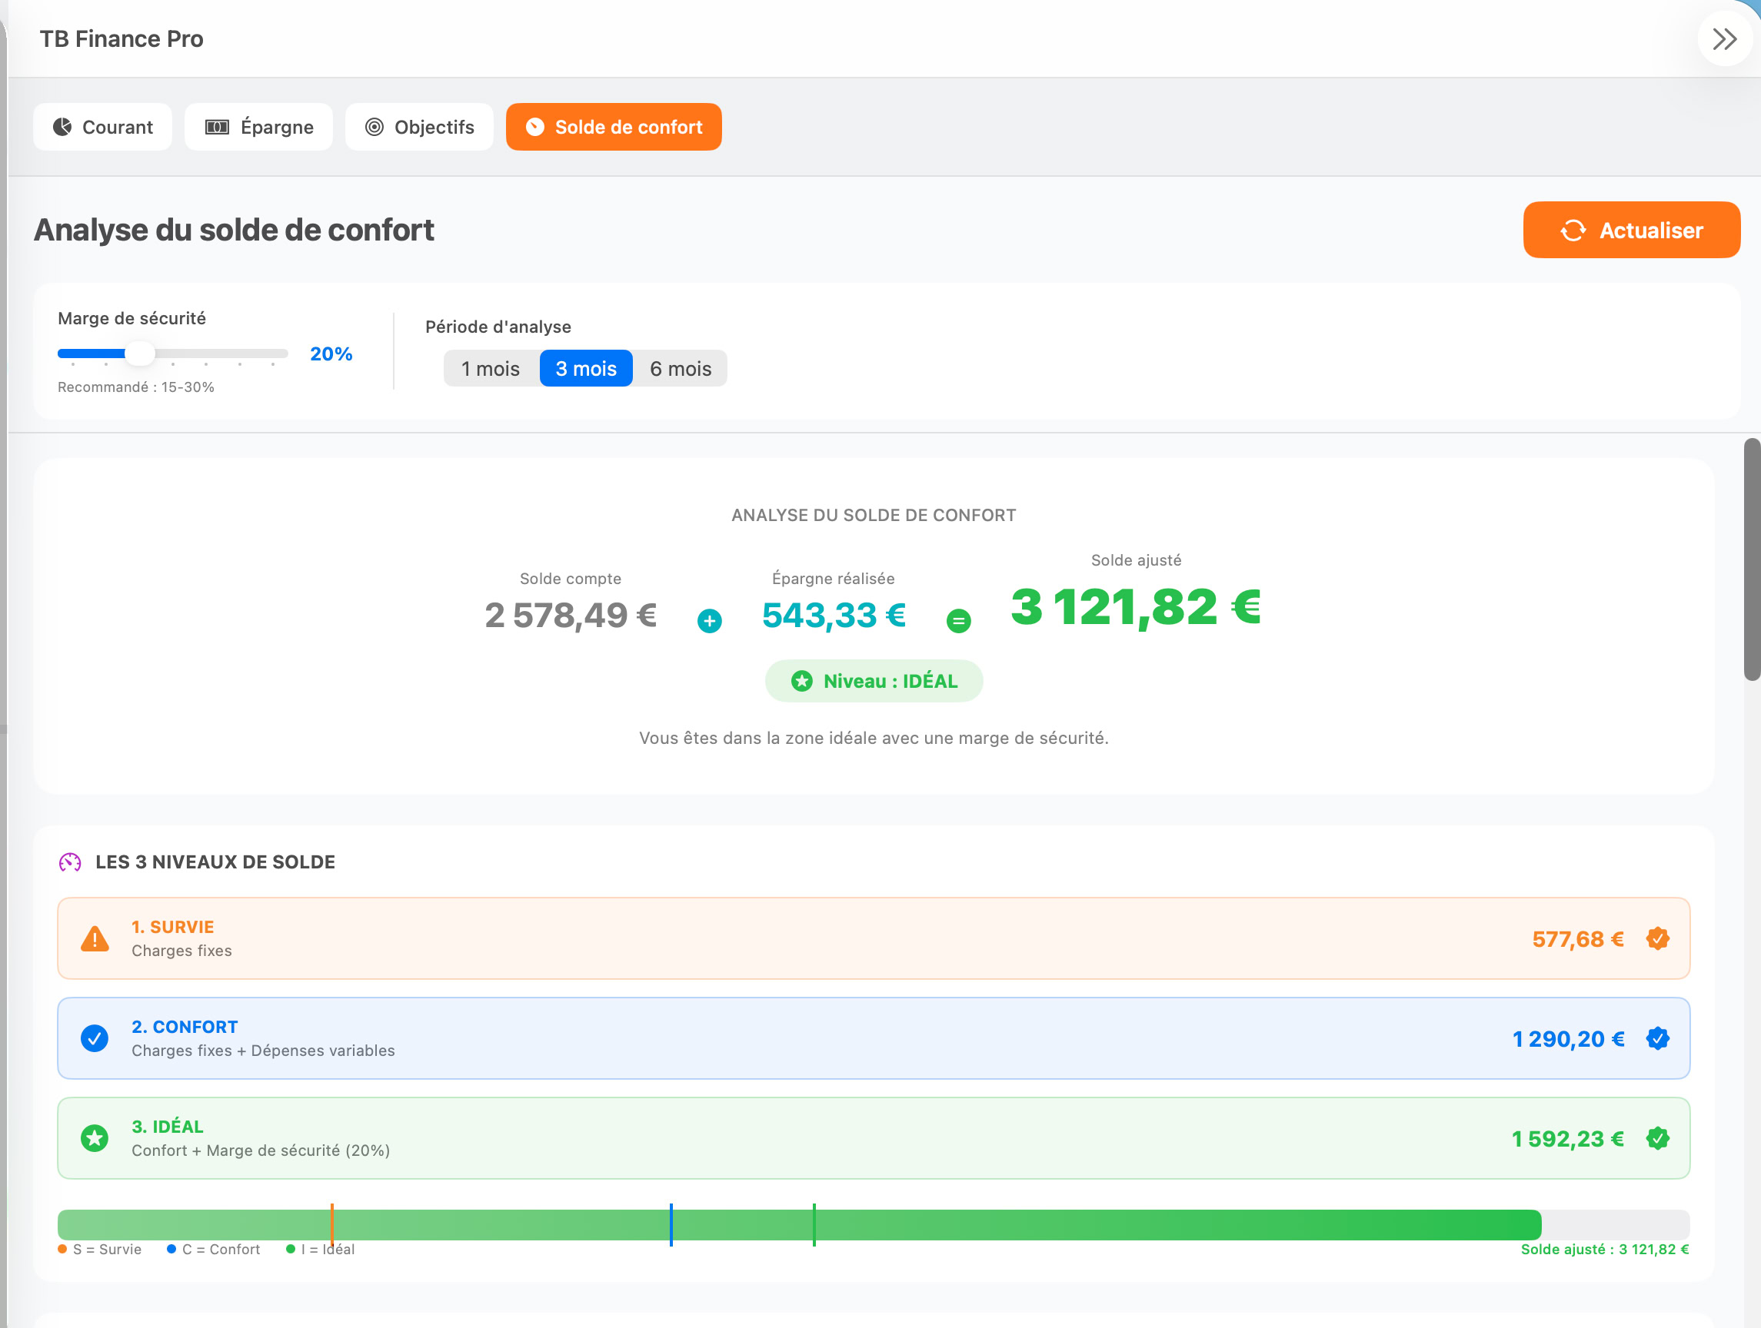Screen dimensions: 1761x1328
Task: Click the double-chevron collapse panel icon
Action: coord(1724,38)
